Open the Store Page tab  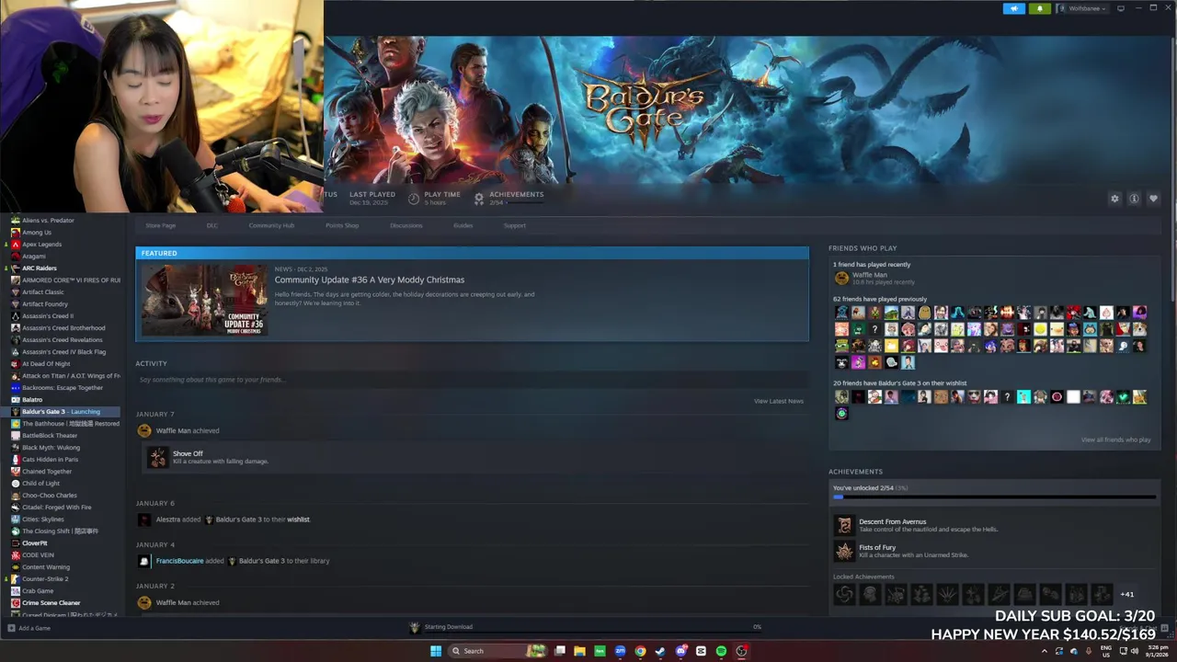160,225
